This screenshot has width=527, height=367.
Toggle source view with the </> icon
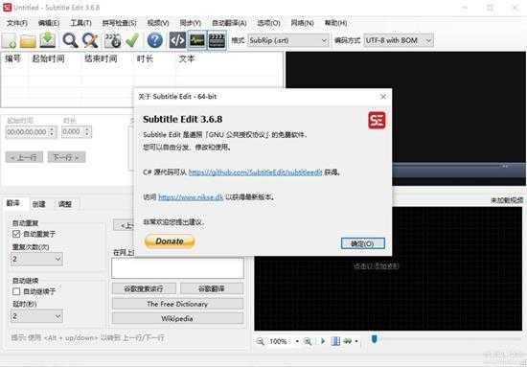pos(177,40)
